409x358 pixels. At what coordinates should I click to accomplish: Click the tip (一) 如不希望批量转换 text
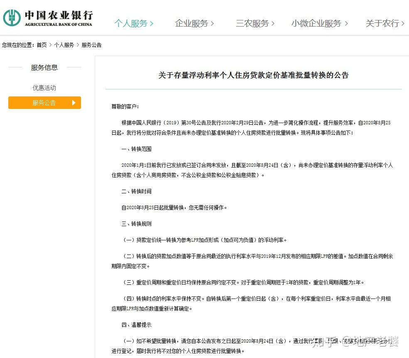pos(252,346)
